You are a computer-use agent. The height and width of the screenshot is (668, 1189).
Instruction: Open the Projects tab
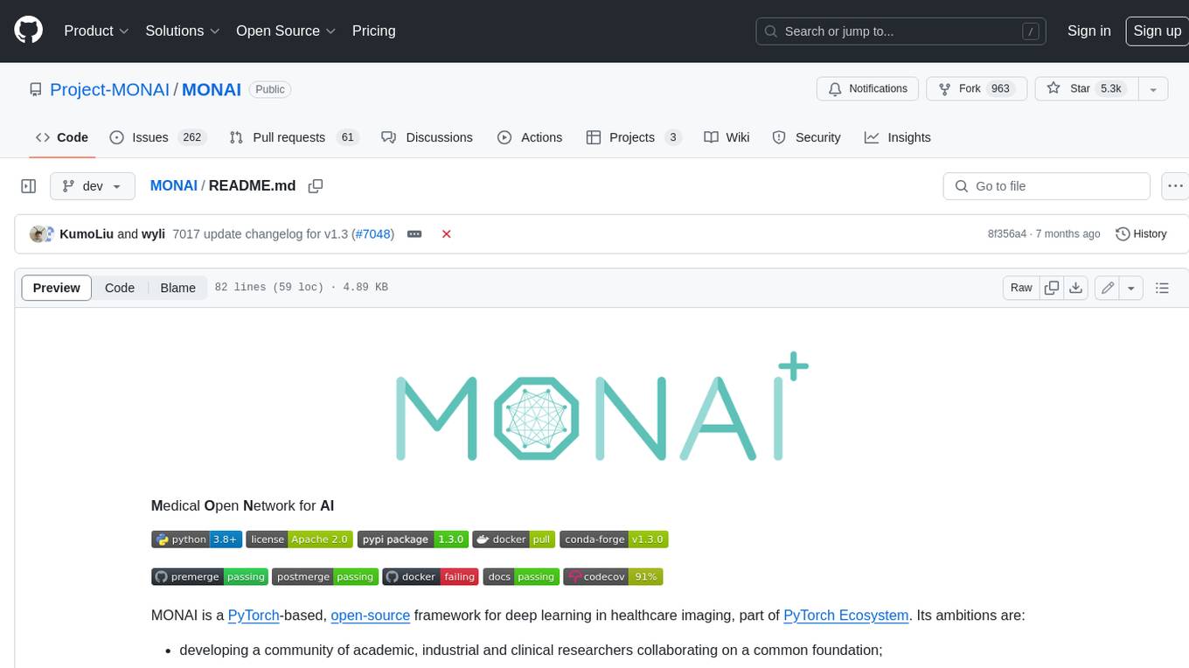[x=634, y=137]
